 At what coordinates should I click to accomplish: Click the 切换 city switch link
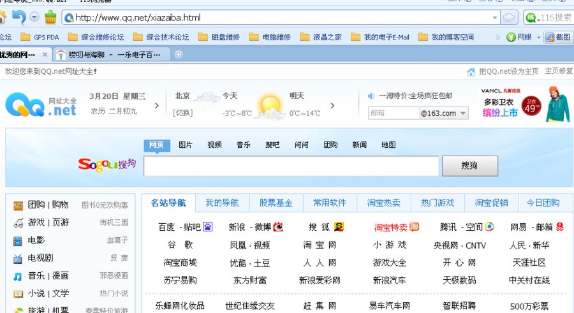182,113
